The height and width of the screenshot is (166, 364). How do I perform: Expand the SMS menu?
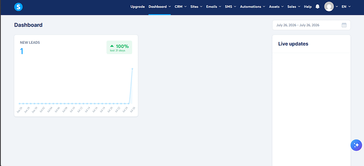point(230,7)
